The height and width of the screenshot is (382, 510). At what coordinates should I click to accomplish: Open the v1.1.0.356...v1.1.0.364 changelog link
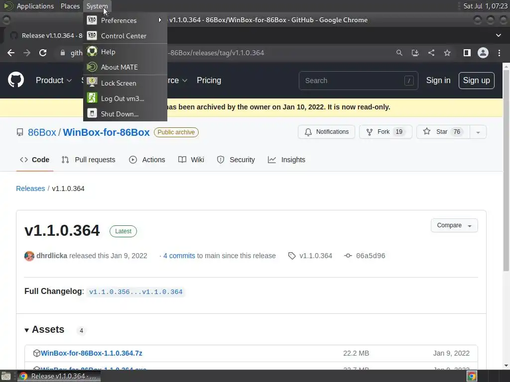pyautogui.click(x=135, y=291)
